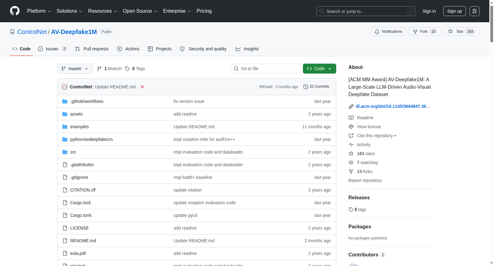Screen dimensions: 494x266
Task: Click Report repository link
Action: (365, 180)
